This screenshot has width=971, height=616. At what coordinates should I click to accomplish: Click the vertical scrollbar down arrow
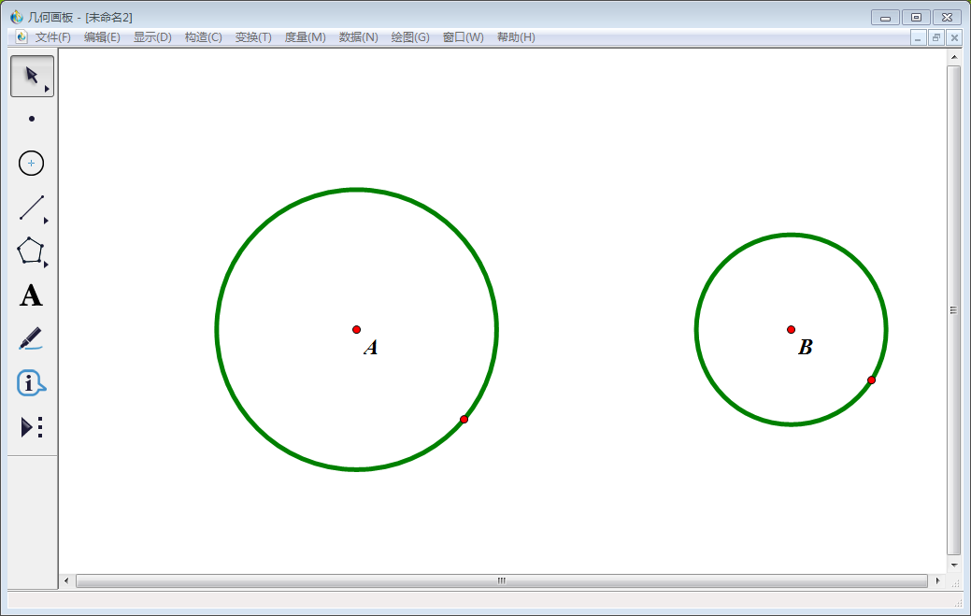pos(953,565)
